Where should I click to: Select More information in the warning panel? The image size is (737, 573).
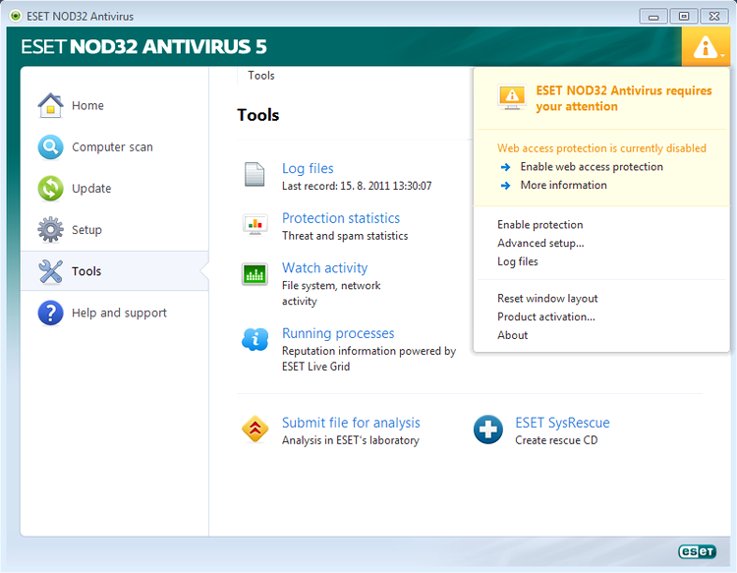pos(564,185)
